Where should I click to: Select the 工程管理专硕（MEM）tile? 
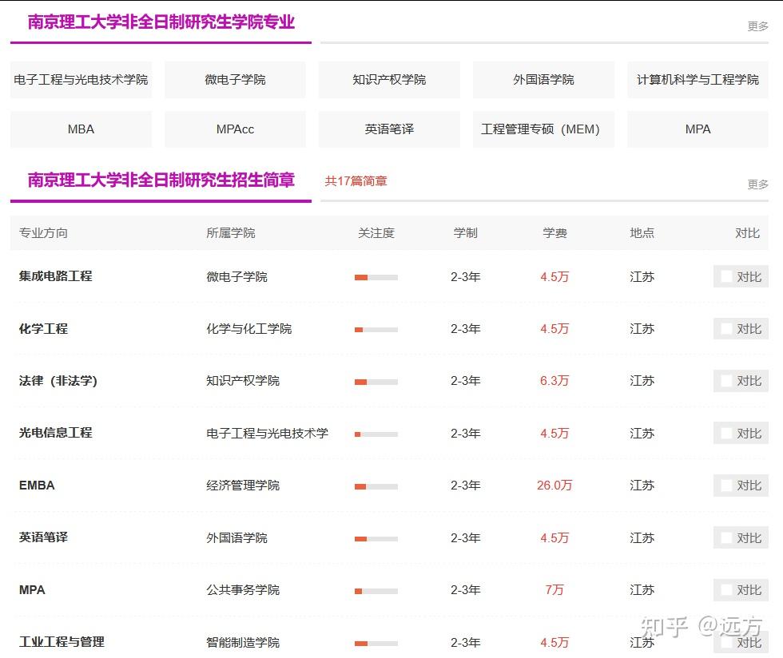coord(543,129)
